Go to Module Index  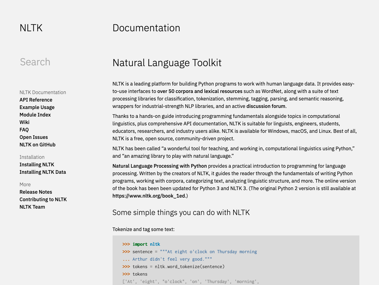35,115
